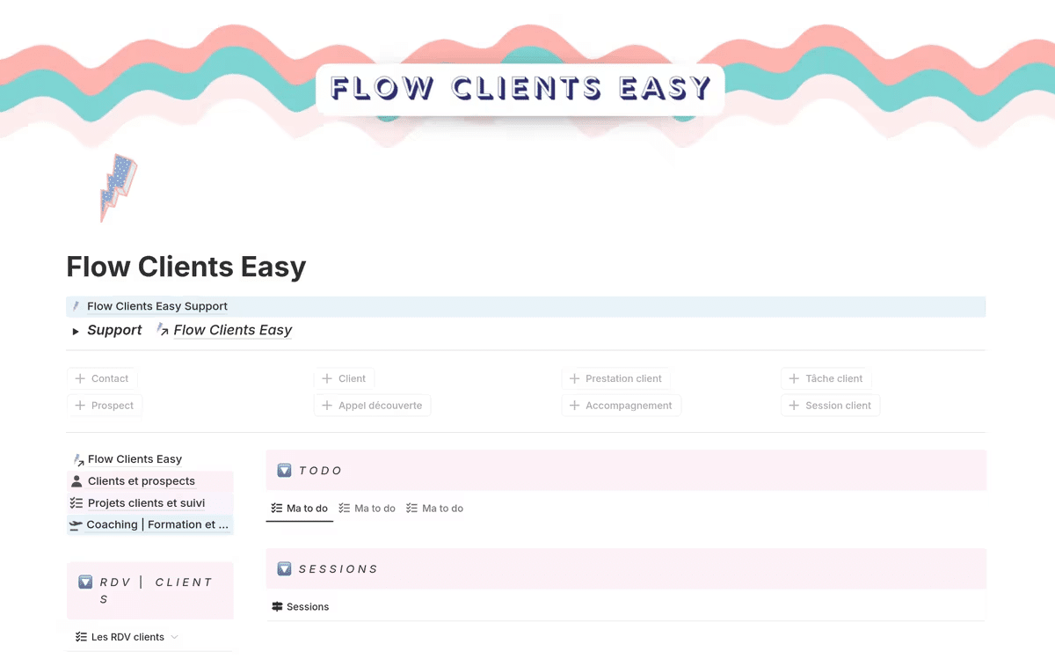The image size is (1055, 659).
Task: Open Projets clients et suivi page
Action: pos(146,503)
